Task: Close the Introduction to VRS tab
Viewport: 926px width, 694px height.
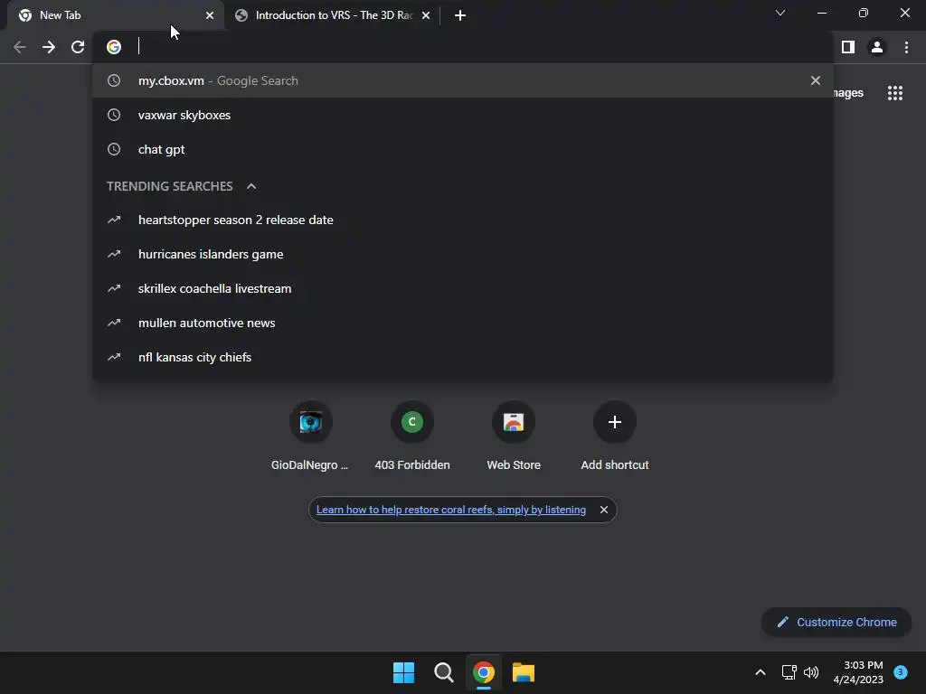Action: pyautogui.click(x=426, y=15)
